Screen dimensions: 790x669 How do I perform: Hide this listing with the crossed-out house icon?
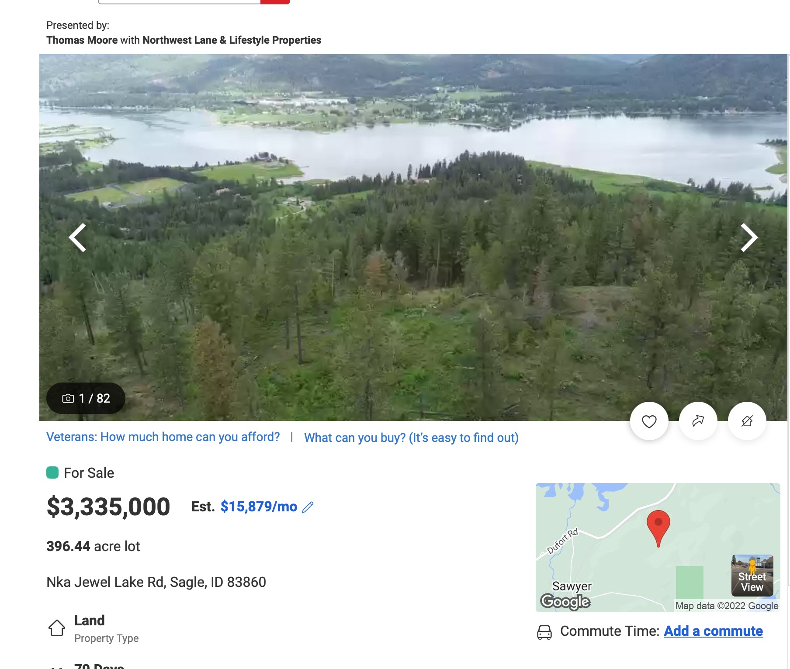747,421
